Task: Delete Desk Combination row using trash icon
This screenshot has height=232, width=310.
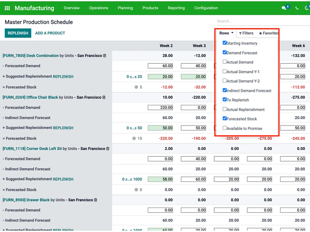Action: click(x=105, y=55)
